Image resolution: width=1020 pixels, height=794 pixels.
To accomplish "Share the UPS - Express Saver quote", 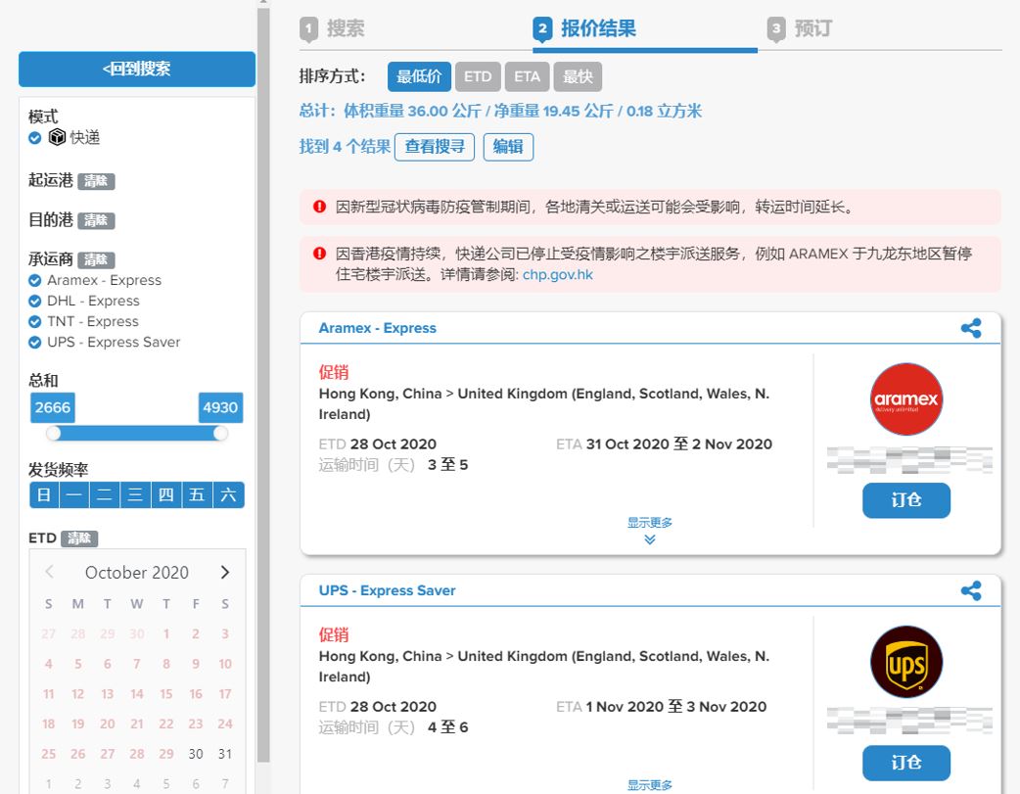I will pos(970,591).
